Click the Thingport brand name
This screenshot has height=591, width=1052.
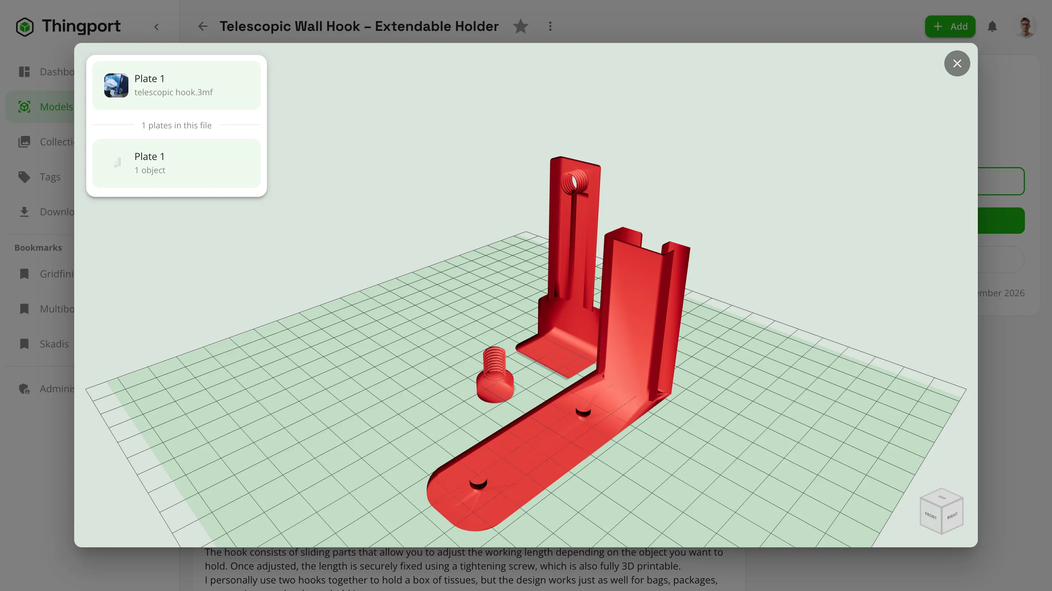click(81, 26)
